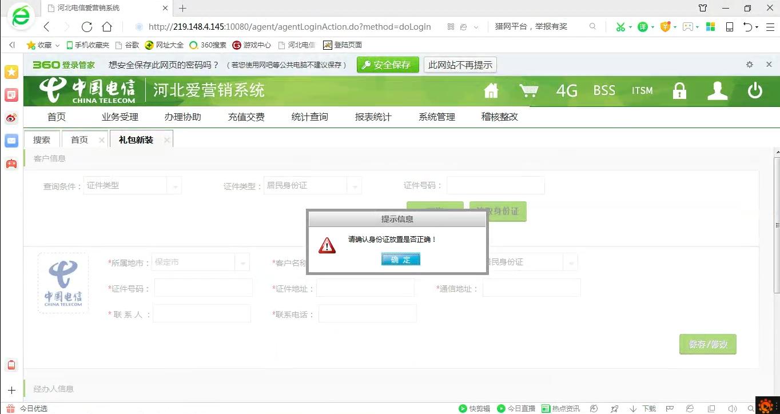Click the 快剪辑 icon in the taskbar

(x=474, y=408)
